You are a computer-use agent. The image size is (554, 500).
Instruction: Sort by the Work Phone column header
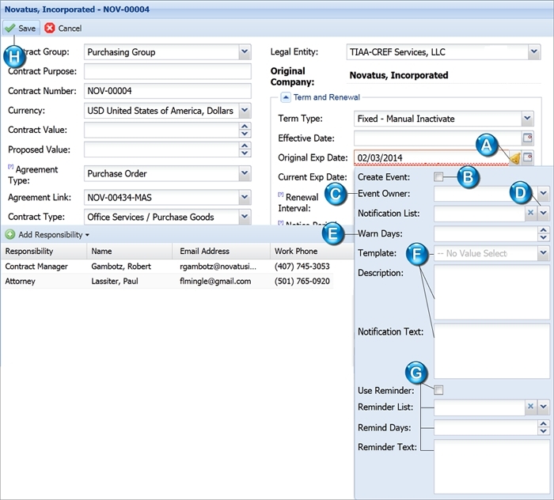point(313,251)
